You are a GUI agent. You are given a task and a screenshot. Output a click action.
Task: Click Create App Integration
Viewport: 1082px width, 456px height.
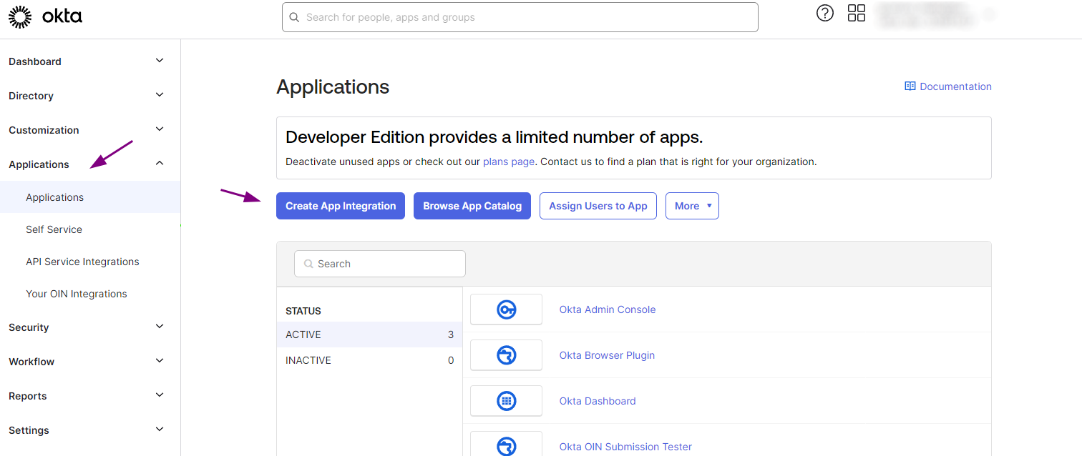click(x=340, y=206)
